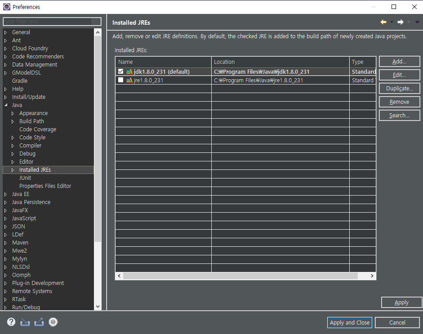This screenshot has width=423, height=334.
Task: Select Gradle in the preferences tree
Action: click(20, 80)
